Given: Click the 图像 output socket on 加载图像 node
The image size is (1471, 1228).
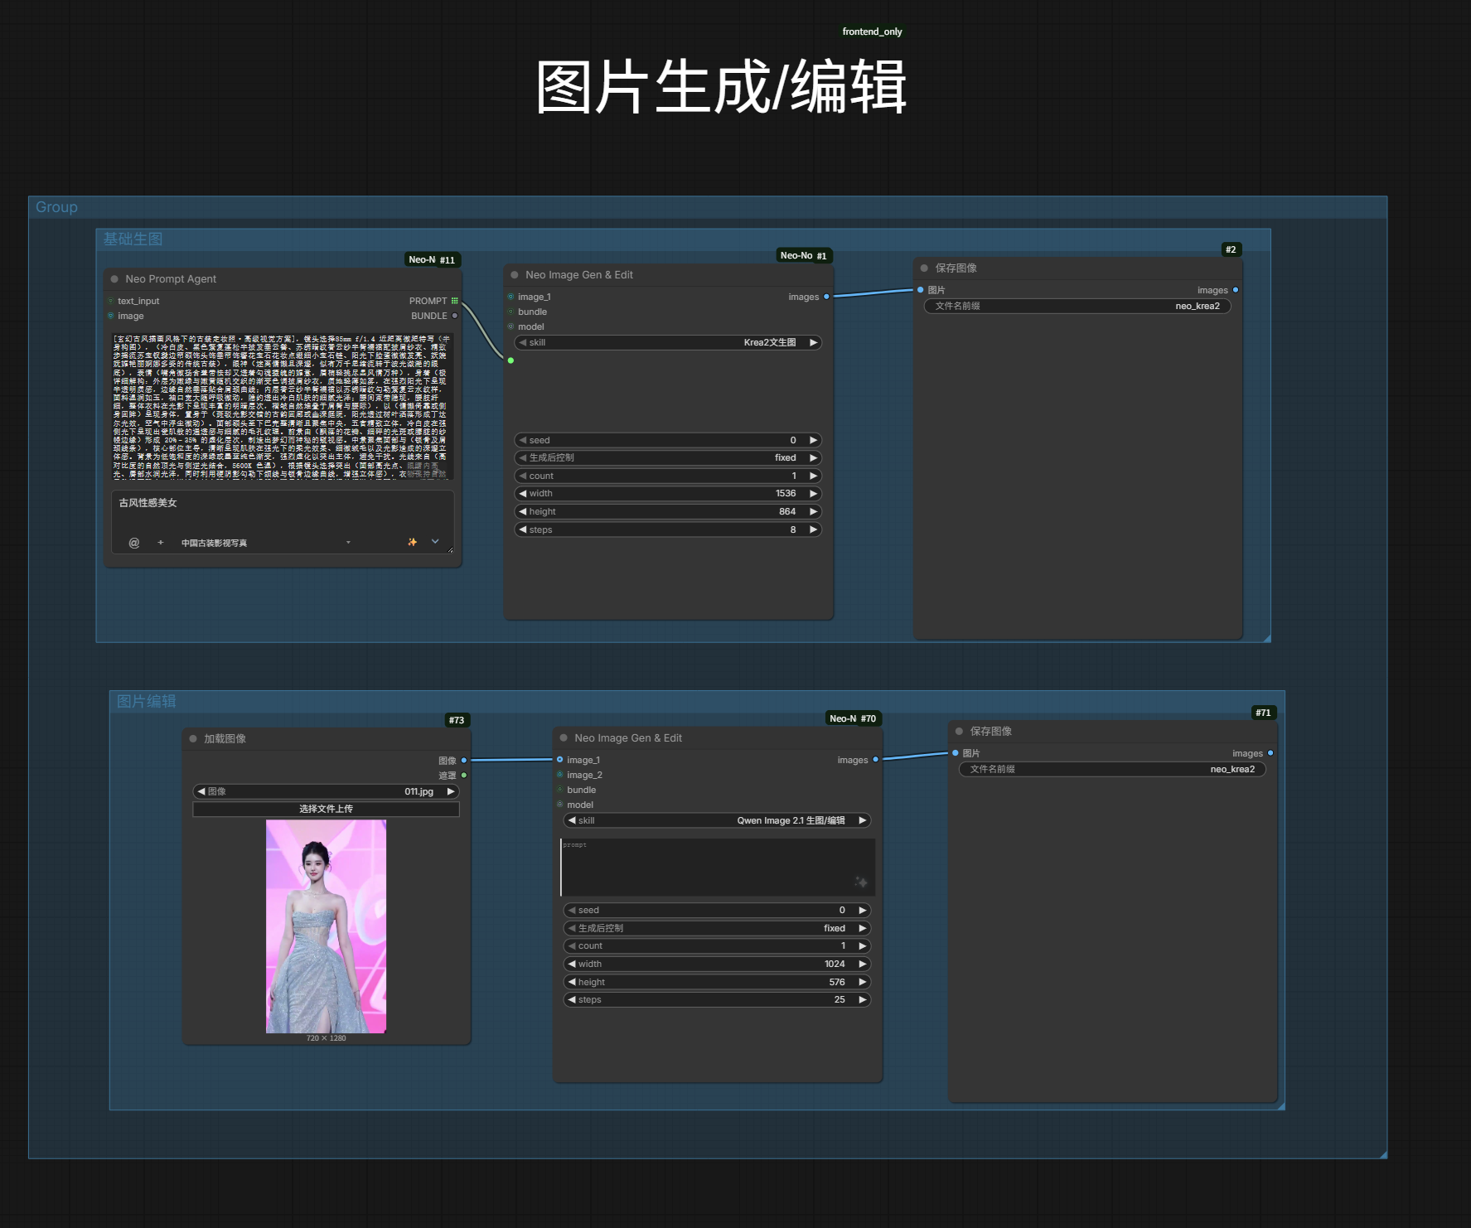Looking at the screenshot, I should [x=464, y=760].
